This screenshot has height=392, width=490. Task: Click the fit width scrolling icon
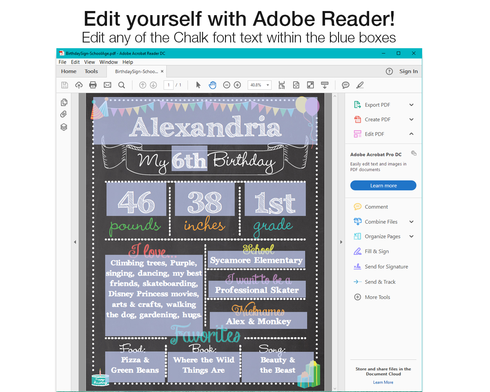[x=282, y=85]
